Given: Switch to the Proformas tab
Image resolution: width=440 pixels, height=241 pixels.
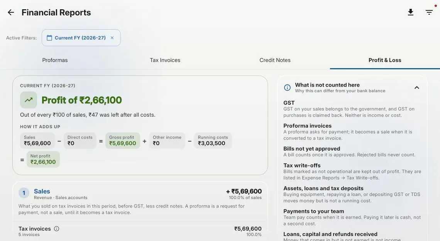Looking at the screenshot, I should [55, 60].
